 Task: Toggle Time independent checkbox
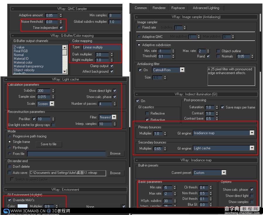[61, 27]
